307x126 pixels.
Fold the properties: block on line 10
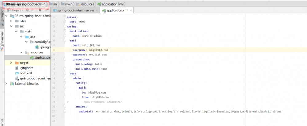coord(65,59)
